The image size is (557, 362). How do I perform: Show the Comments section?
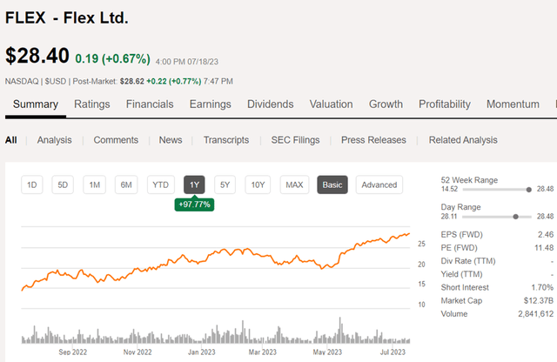tap(116, 140)
